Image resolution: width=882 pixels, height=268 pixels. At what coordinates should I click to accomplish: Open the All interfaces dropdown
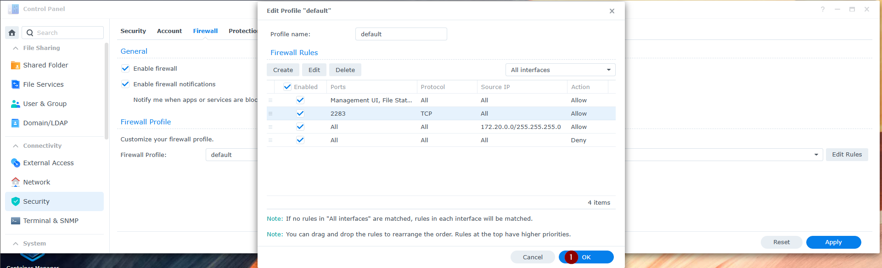click(560, 70)
